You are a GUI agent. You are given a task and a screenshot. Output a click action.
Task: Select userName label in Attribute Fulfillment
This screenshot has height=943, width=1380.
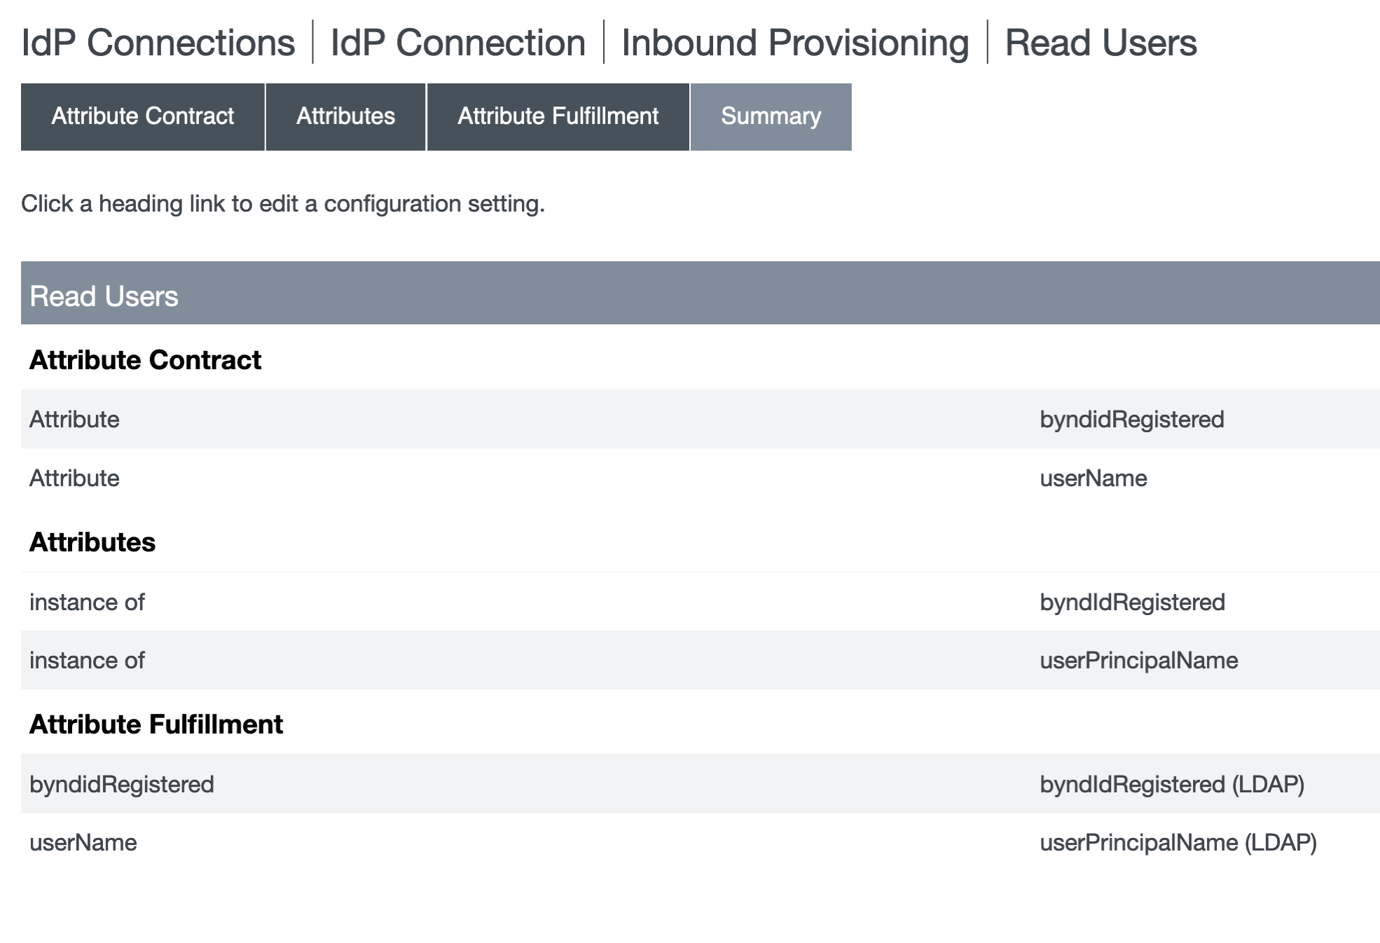click(83, 843)
